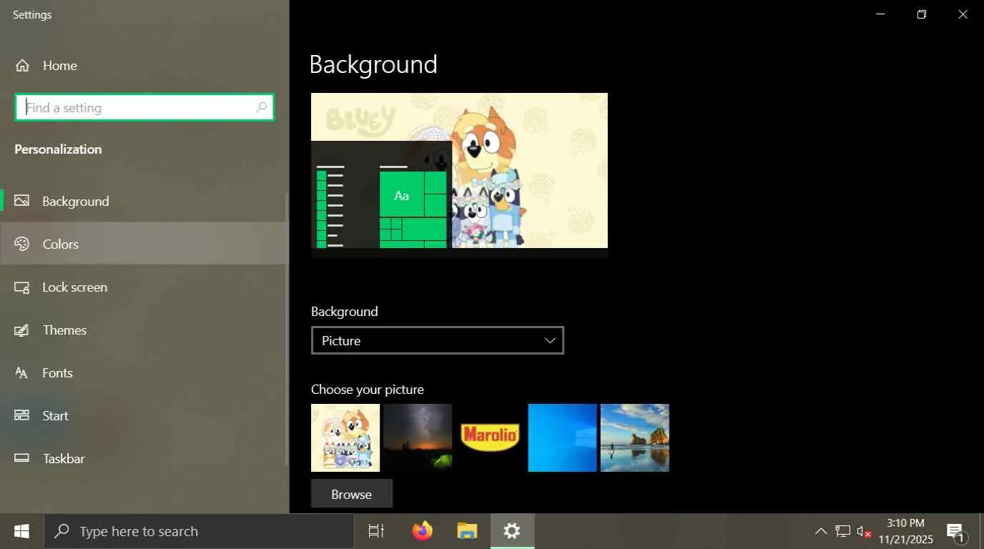Choose the beach with rocks picture thumbnail

[635, 437]
